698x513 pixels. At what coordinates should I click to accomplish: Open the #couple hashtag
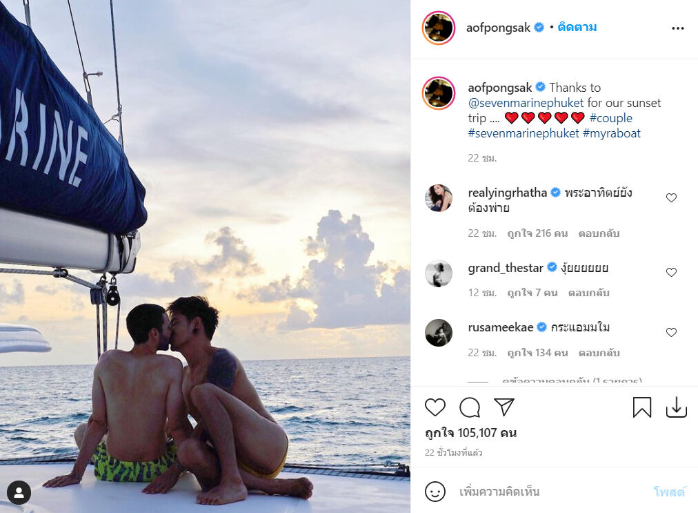(610, 118)
